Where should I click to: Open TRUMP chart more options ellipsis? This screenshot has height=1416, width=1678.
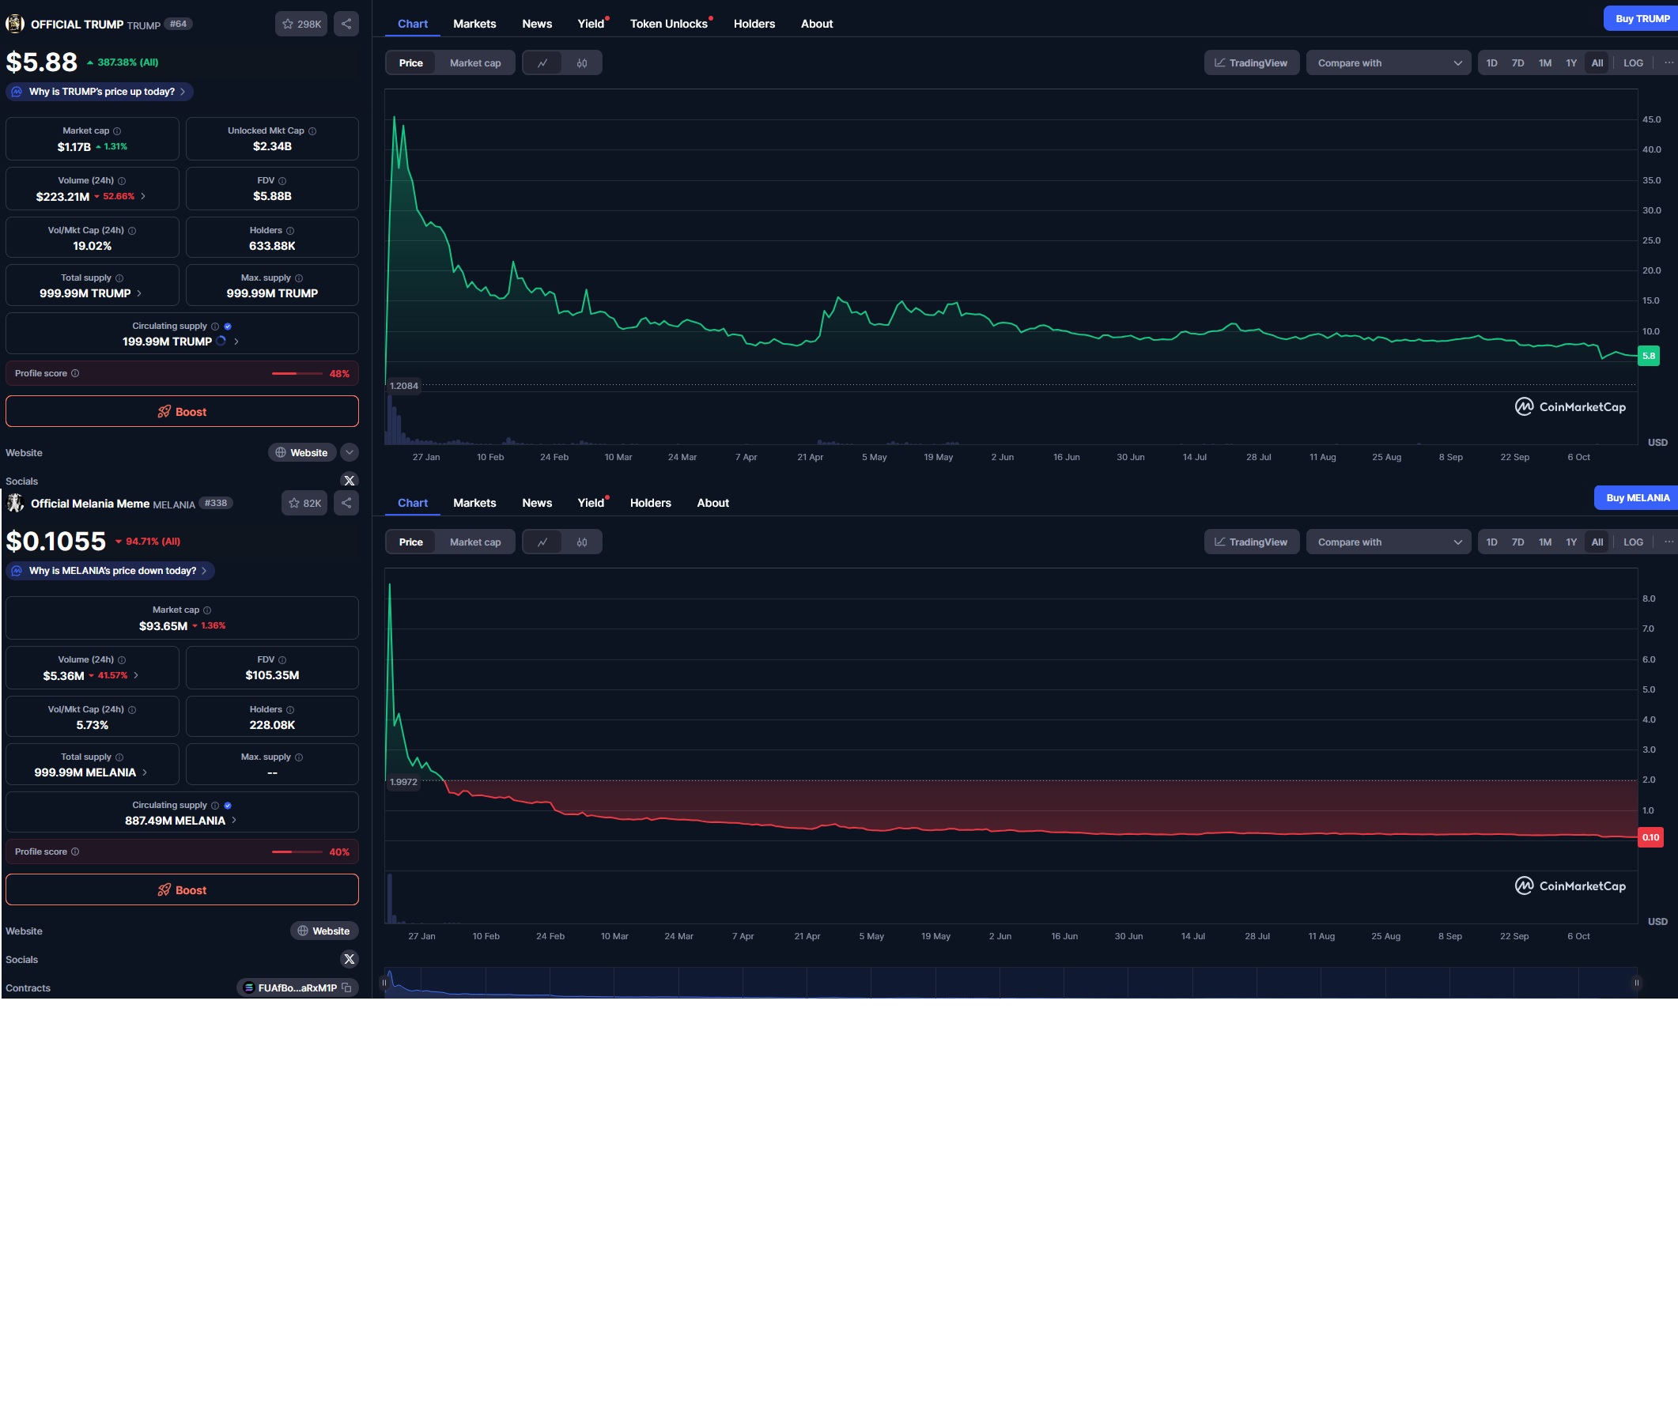coord(1669,62)
